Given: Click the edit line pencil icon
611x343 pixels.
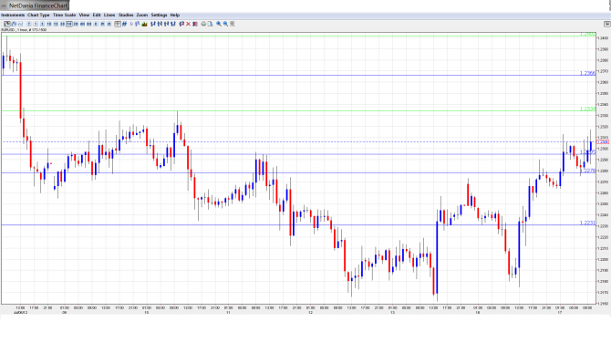Looking at the screenshot, I should 181,24.
